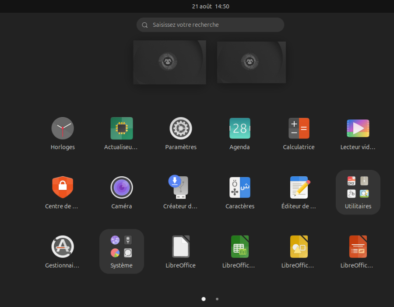Open the Centre de sécurité shield icon

click(x=63, y=187)
